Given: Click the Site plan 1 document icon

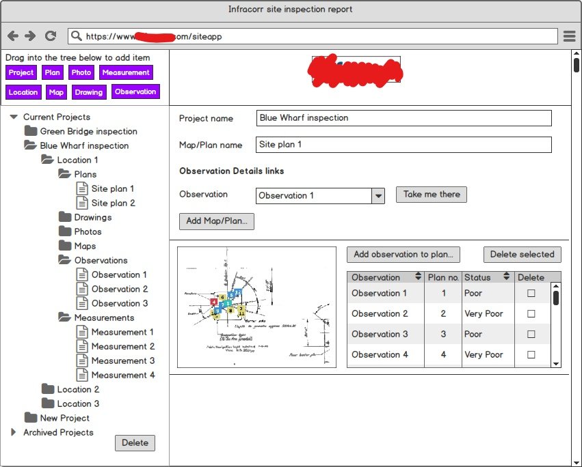Looking at the screenshot, I should pos(82,188).
